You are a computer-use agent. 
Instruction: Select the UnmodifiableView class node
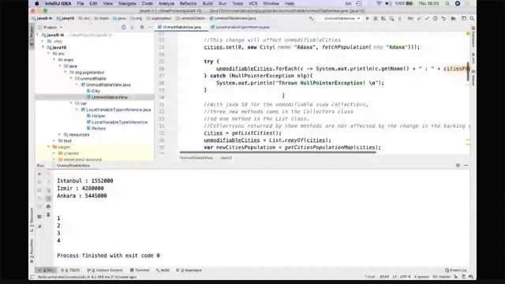click(x=107, y=97)
